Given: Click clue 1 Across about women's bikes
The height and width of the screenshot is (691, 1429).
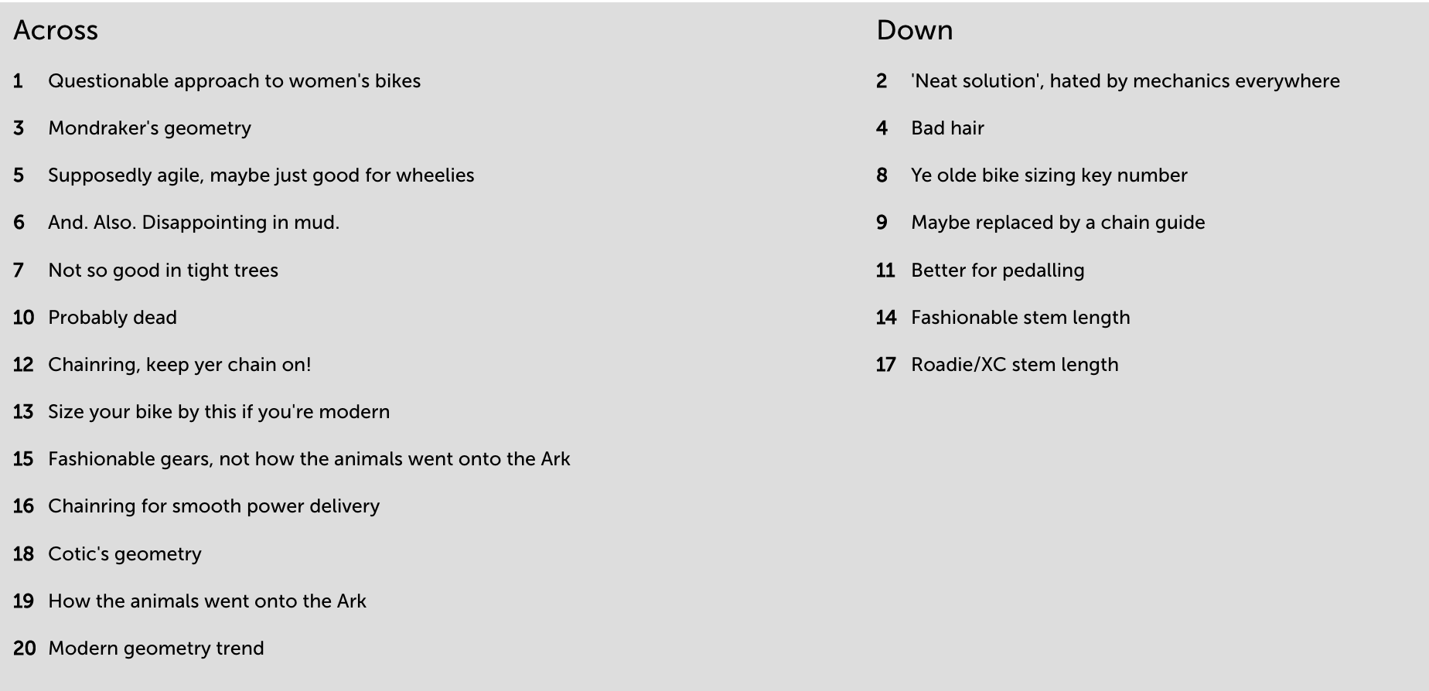Looking at the screenshot, I should pyautogui.click(x=234, y=81).
